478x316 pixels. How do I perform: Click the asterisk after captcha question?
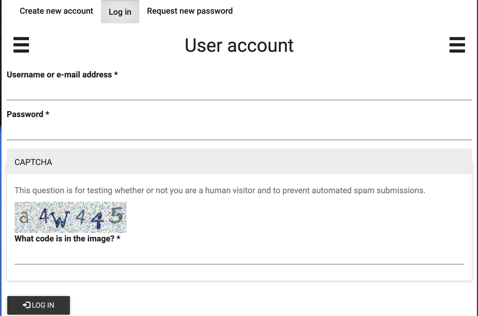(118, 238)
